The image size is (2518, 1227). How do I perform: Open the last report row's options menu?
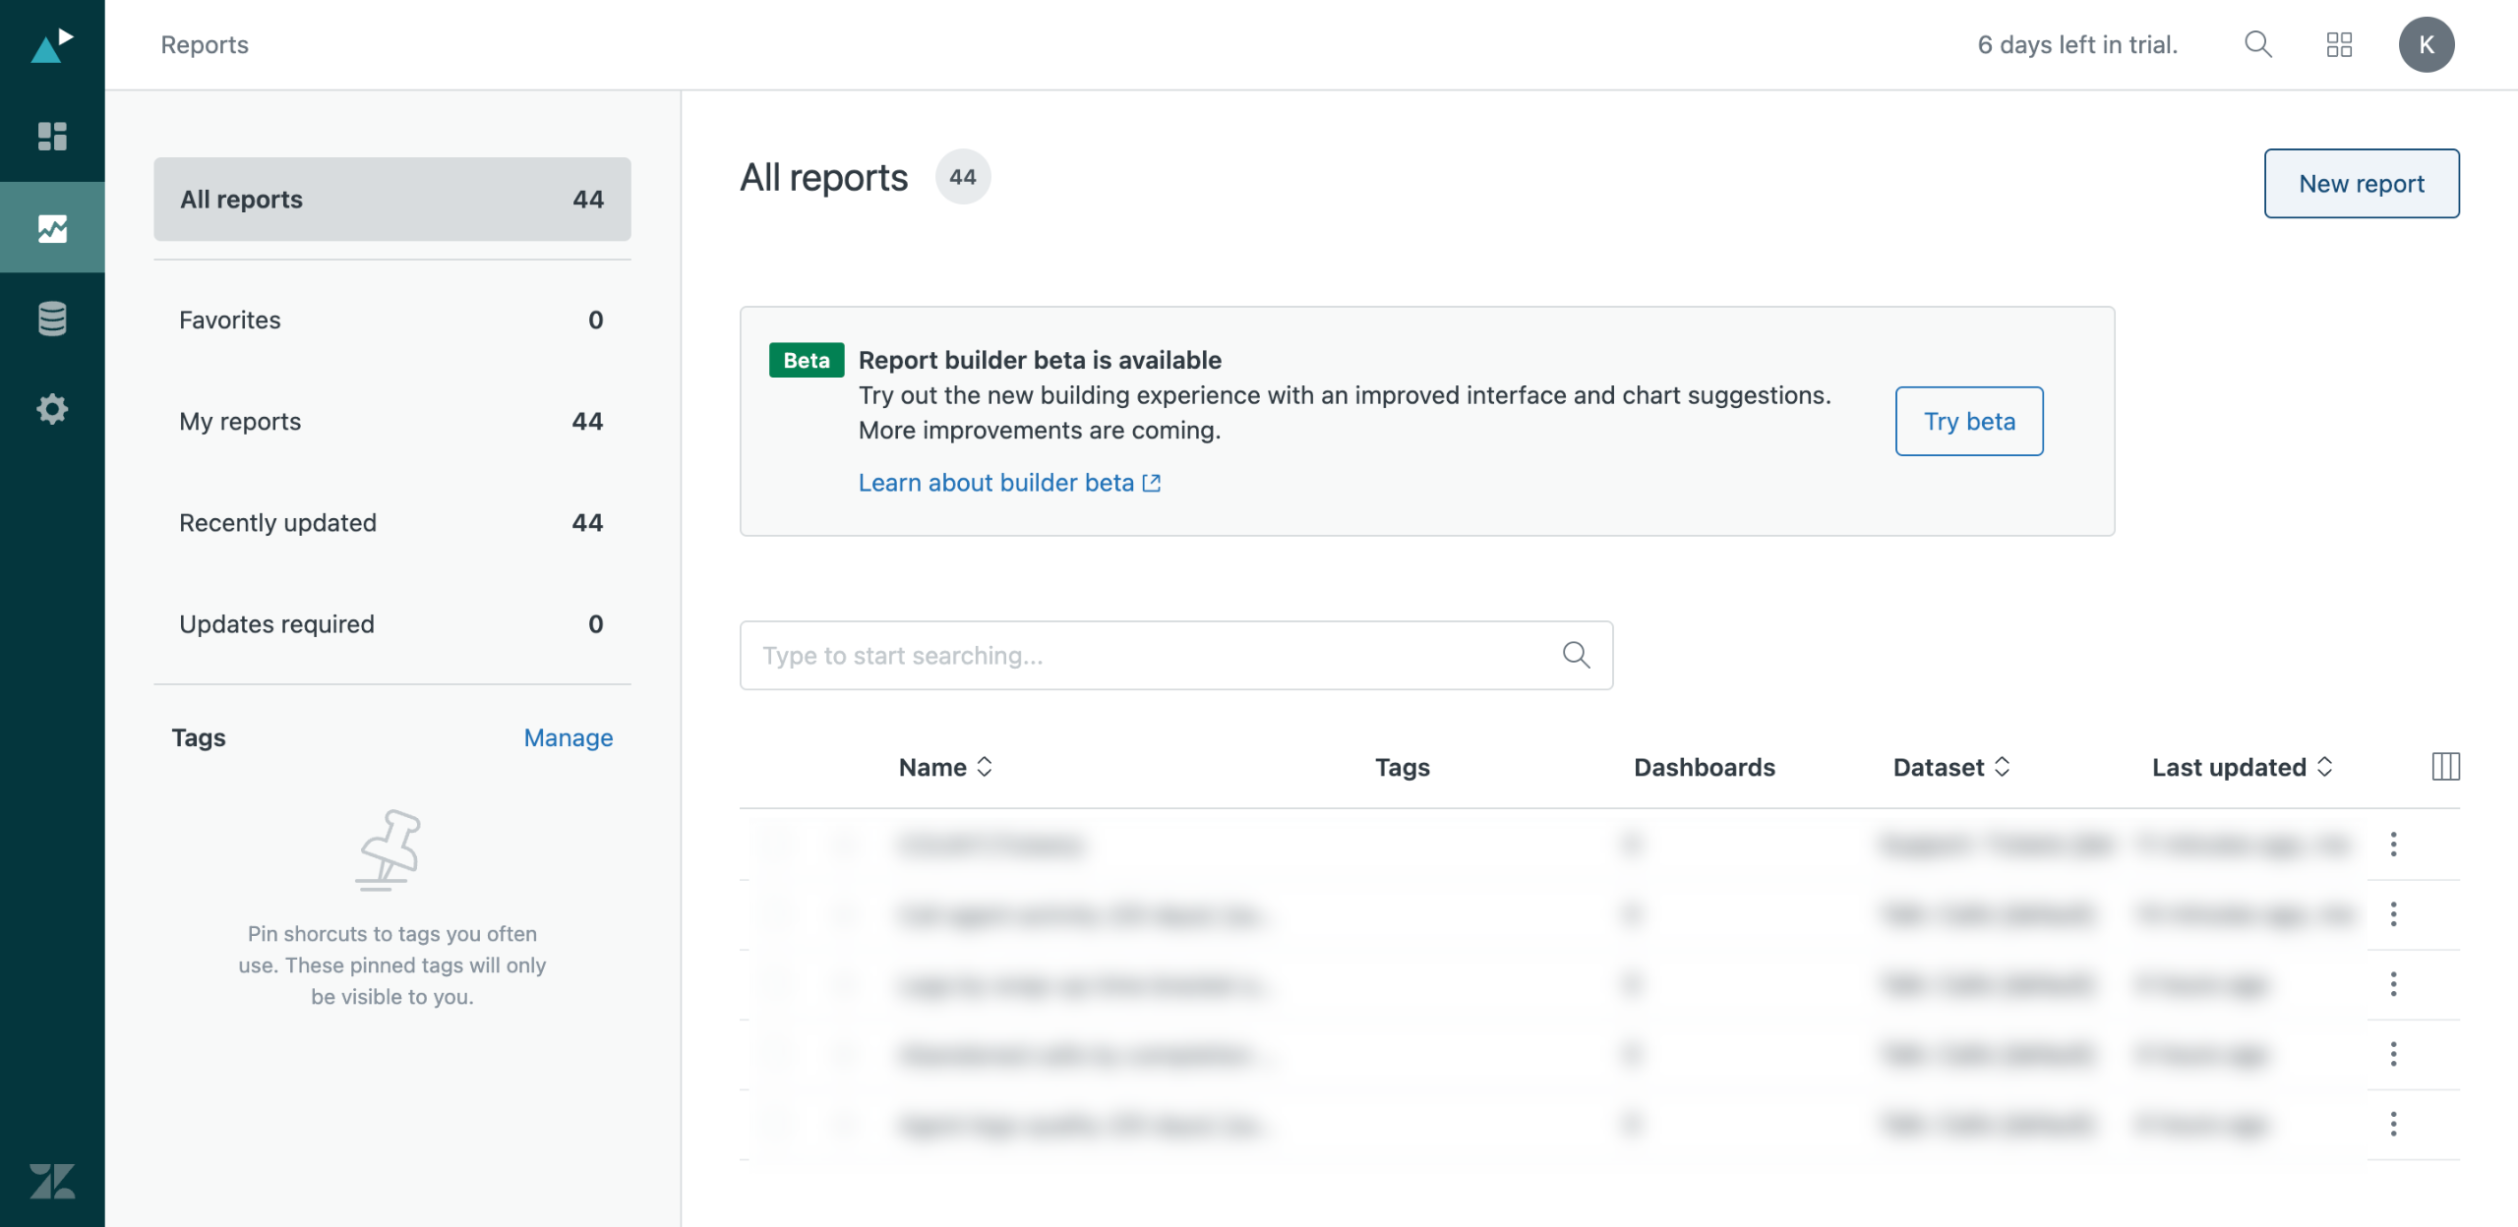(x=2393, y=1124)
